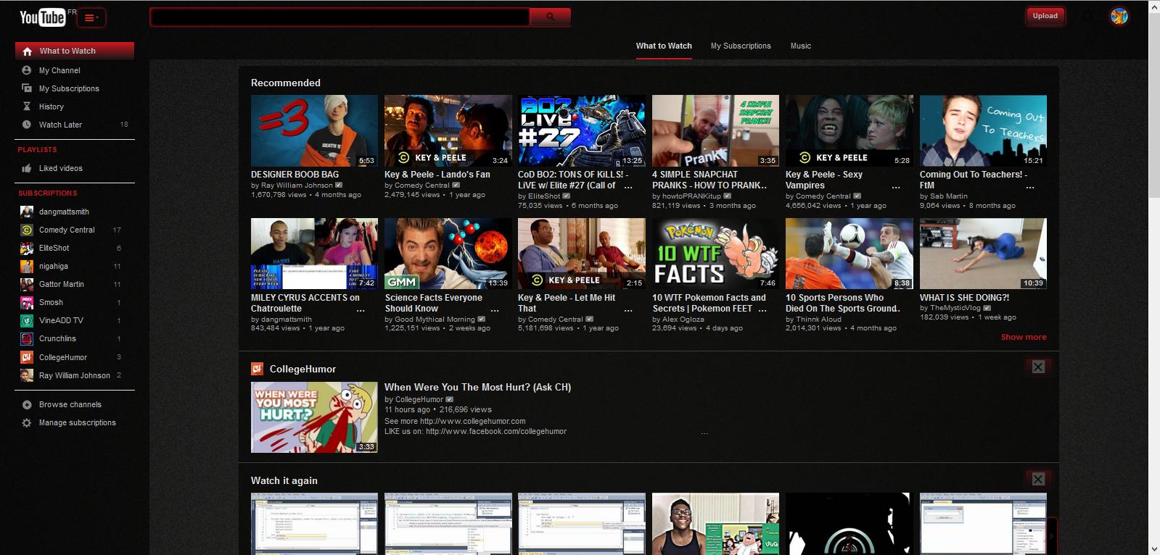The width and height of the screenshot is (1160, 555).
Task: Open When Were You The Most Hurt thumbnail
Action: [x=314, y=417]
